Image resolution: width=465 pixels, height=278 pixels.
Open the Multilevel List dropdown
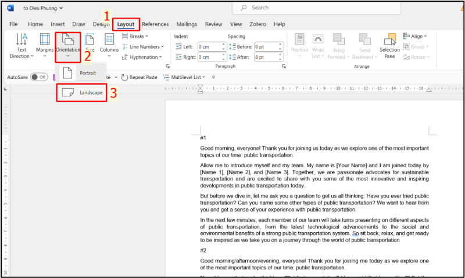[x=185, y=77]
